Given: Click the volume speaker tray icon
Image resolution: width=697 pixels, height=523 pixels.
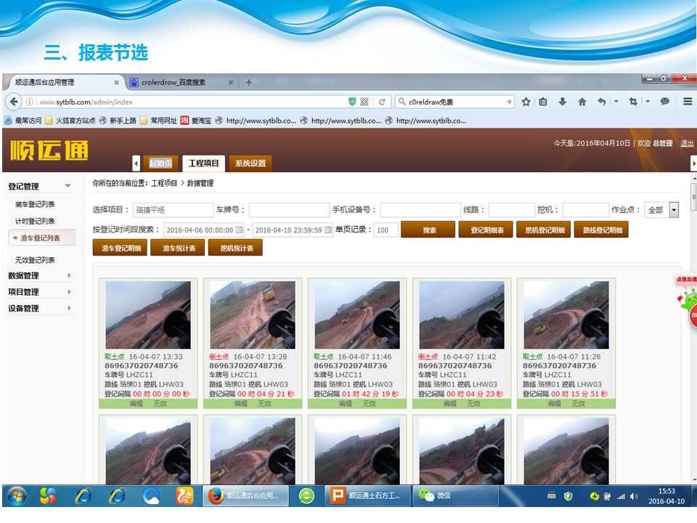Looking at the screenshot, I should pos(634,496).
